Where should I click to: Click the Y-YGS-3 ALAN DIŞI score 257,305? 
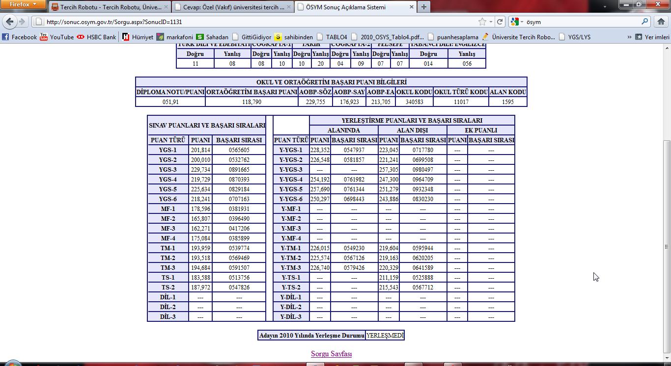(x=389, y=170)
